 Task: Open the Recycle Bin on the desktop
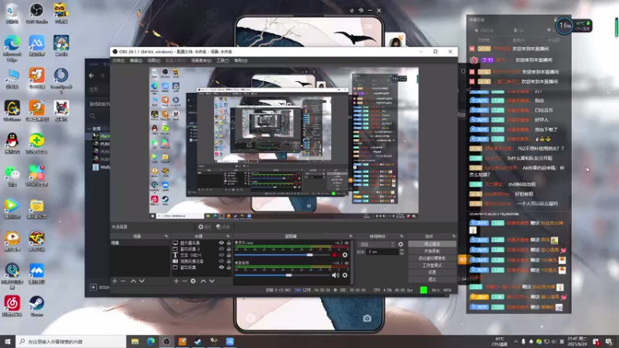[x=12, y=13]
